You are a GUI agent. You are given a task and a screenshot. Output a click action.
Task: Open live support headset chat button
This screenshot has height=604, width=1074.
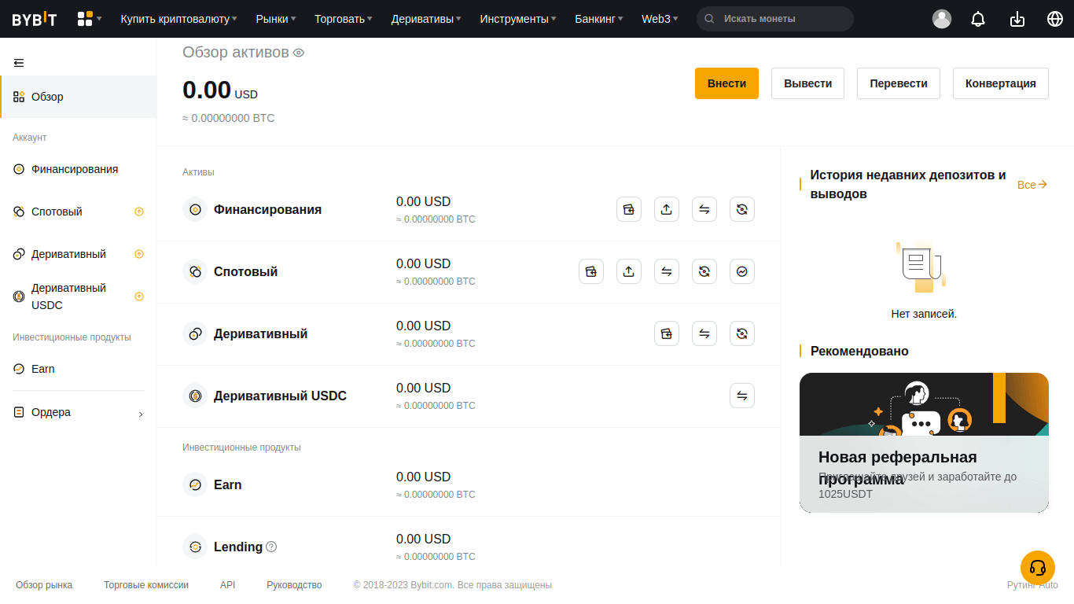click(1037, 567)
